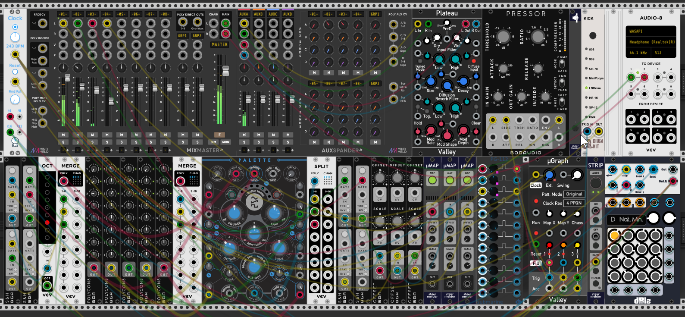Click the Pressor ENV output jack
685x317 pixels.
(x=546, y=120)
